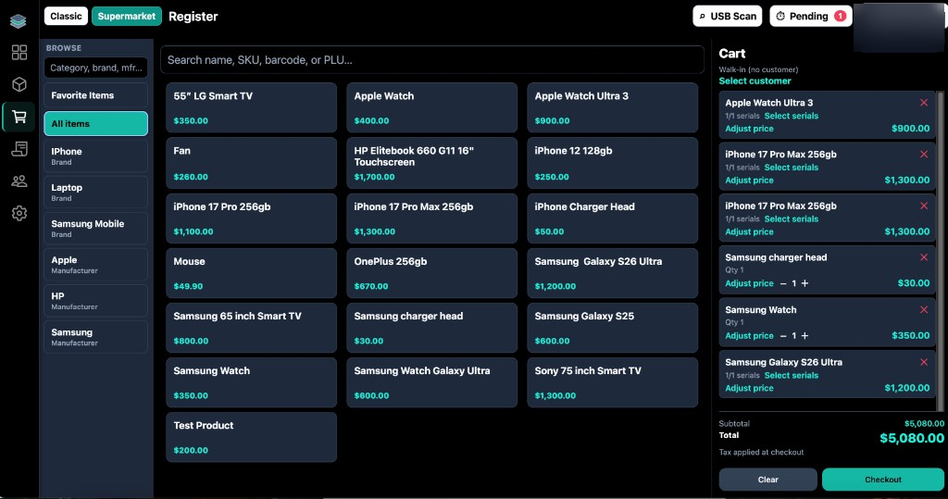Open the customers people icon in sidebar

(x=19, y=181)
